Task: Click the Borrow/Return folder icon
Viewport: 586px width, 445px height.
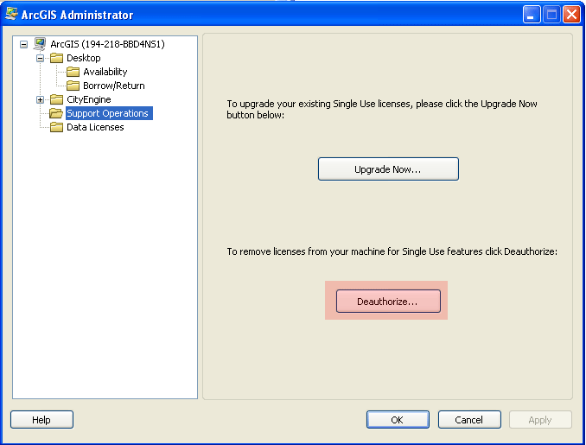Action: coord(73,86)
